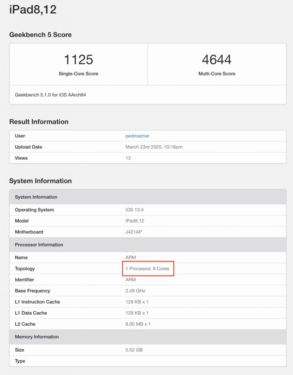This screenshot has width=293, height=375.
Task: Click the ARM value in the Identifier row
Action: coord(131,279)
